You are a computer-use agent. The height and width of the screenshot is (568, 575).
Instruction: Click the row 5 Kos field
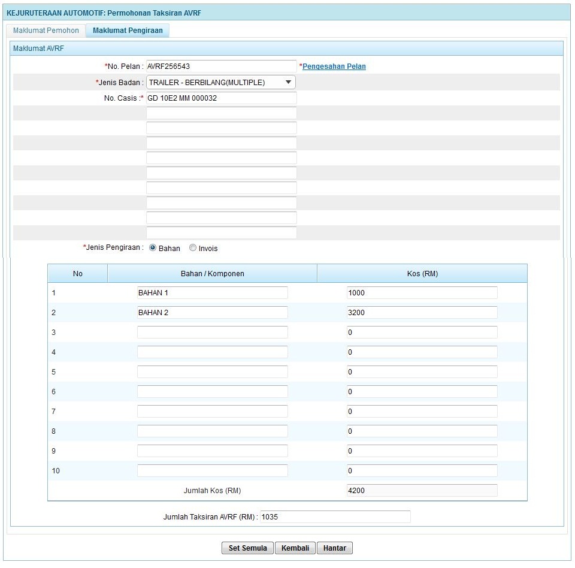click(x=422, y=372)
